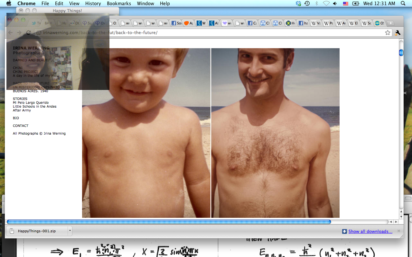Click the page reload button
This screenshot has width=412, height=257.
28,32
